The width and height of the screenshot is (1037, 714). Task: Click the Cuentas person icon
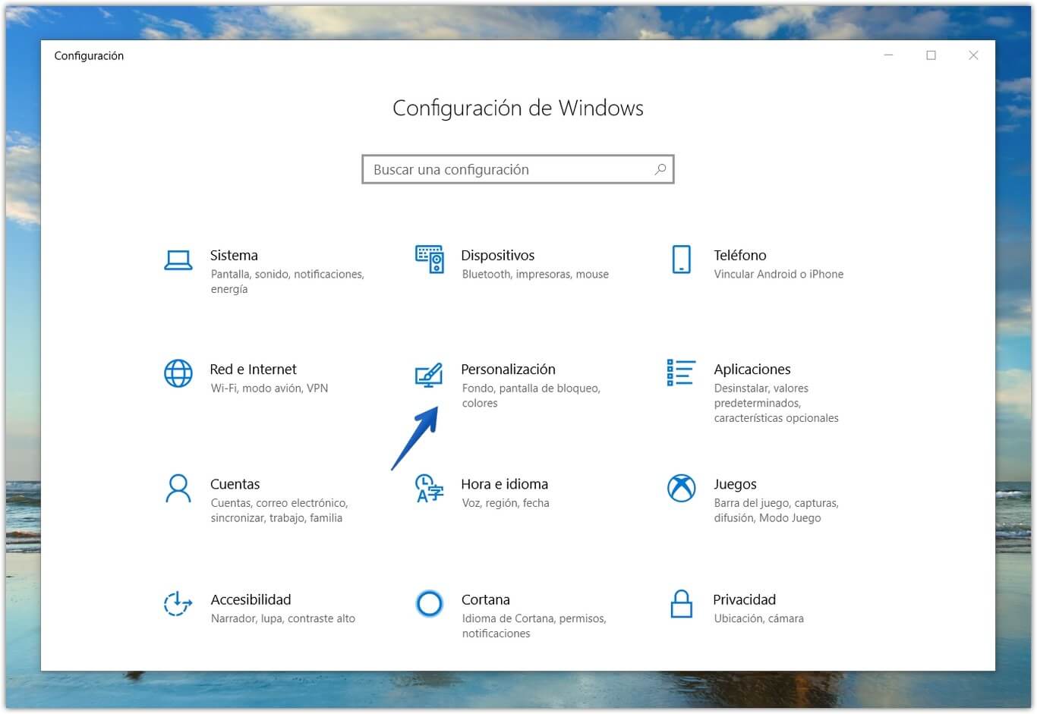pyautogui.click(x=178, y=489)
